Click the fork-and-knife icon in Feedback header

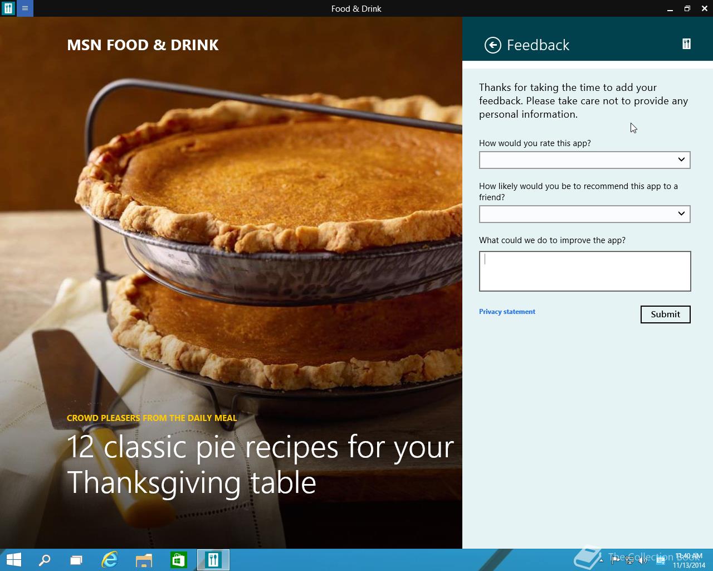pyautogui.click(x=686, y=45)
